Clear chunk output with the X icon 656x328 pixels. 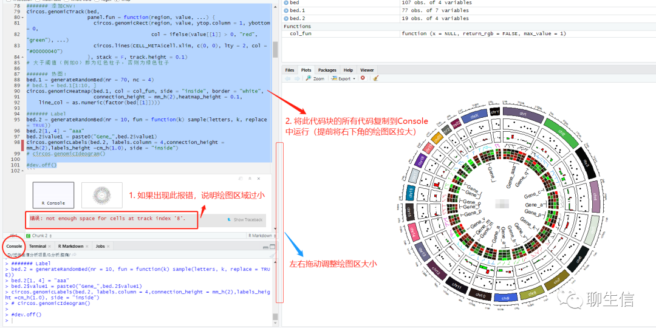(x=259, y=179)
